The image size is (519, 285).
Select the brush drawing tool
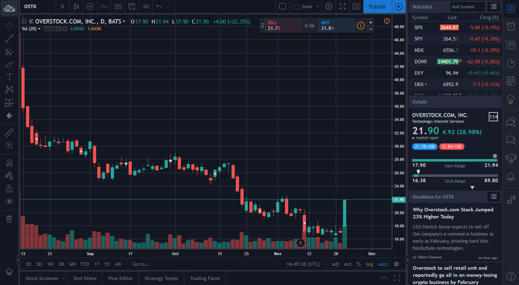(x=9, y=64)
